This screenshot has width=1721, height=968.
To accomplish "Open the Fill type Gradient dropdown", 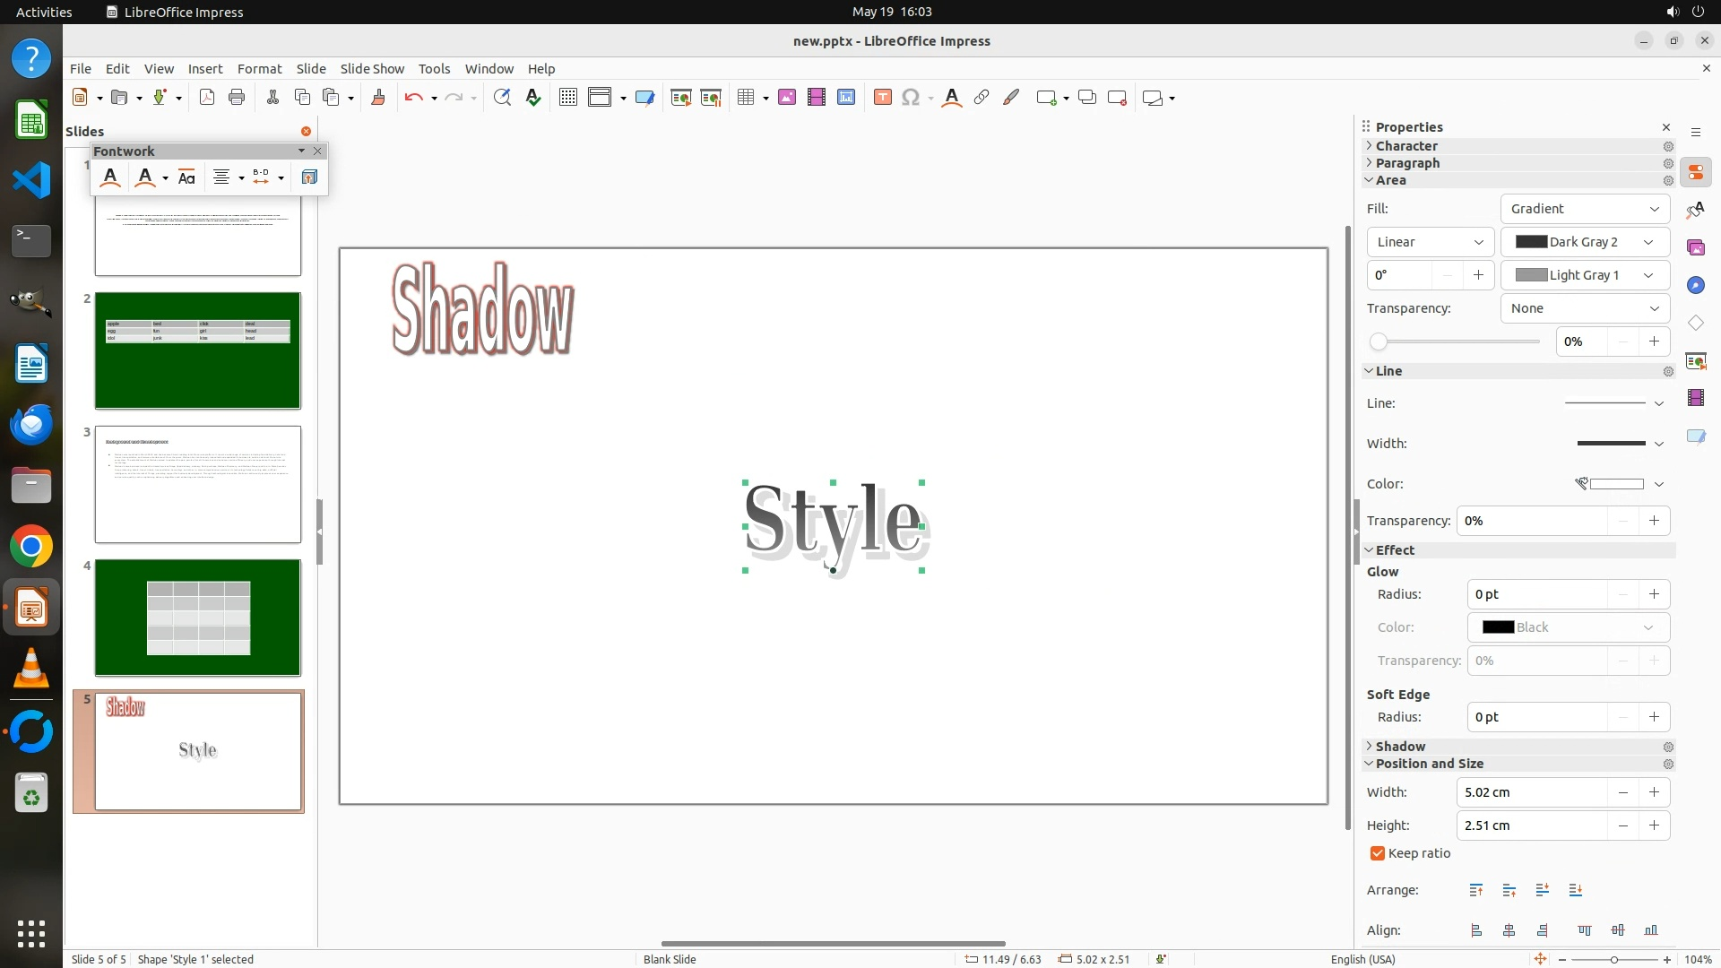I will tap(1584, 209).
